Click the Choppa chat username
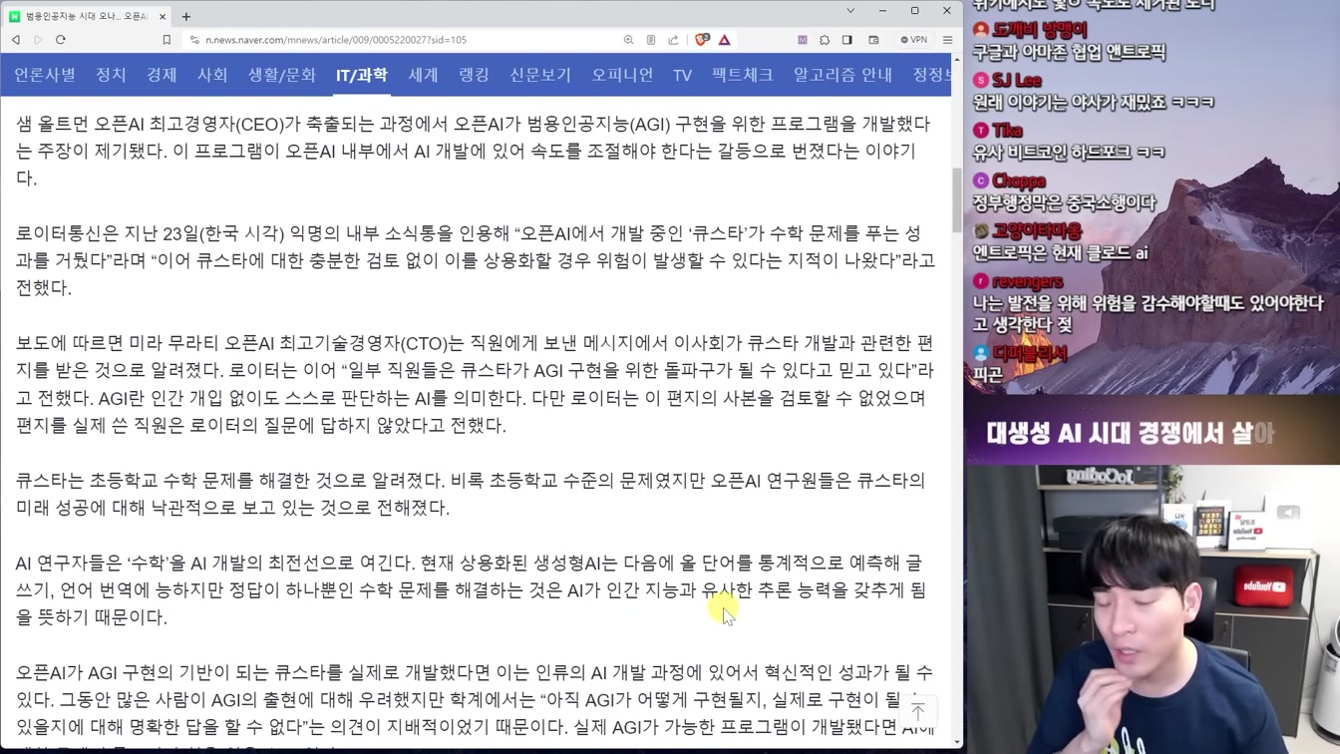The height and width of the screenshot is (754, 1340). coord(1019,181)
